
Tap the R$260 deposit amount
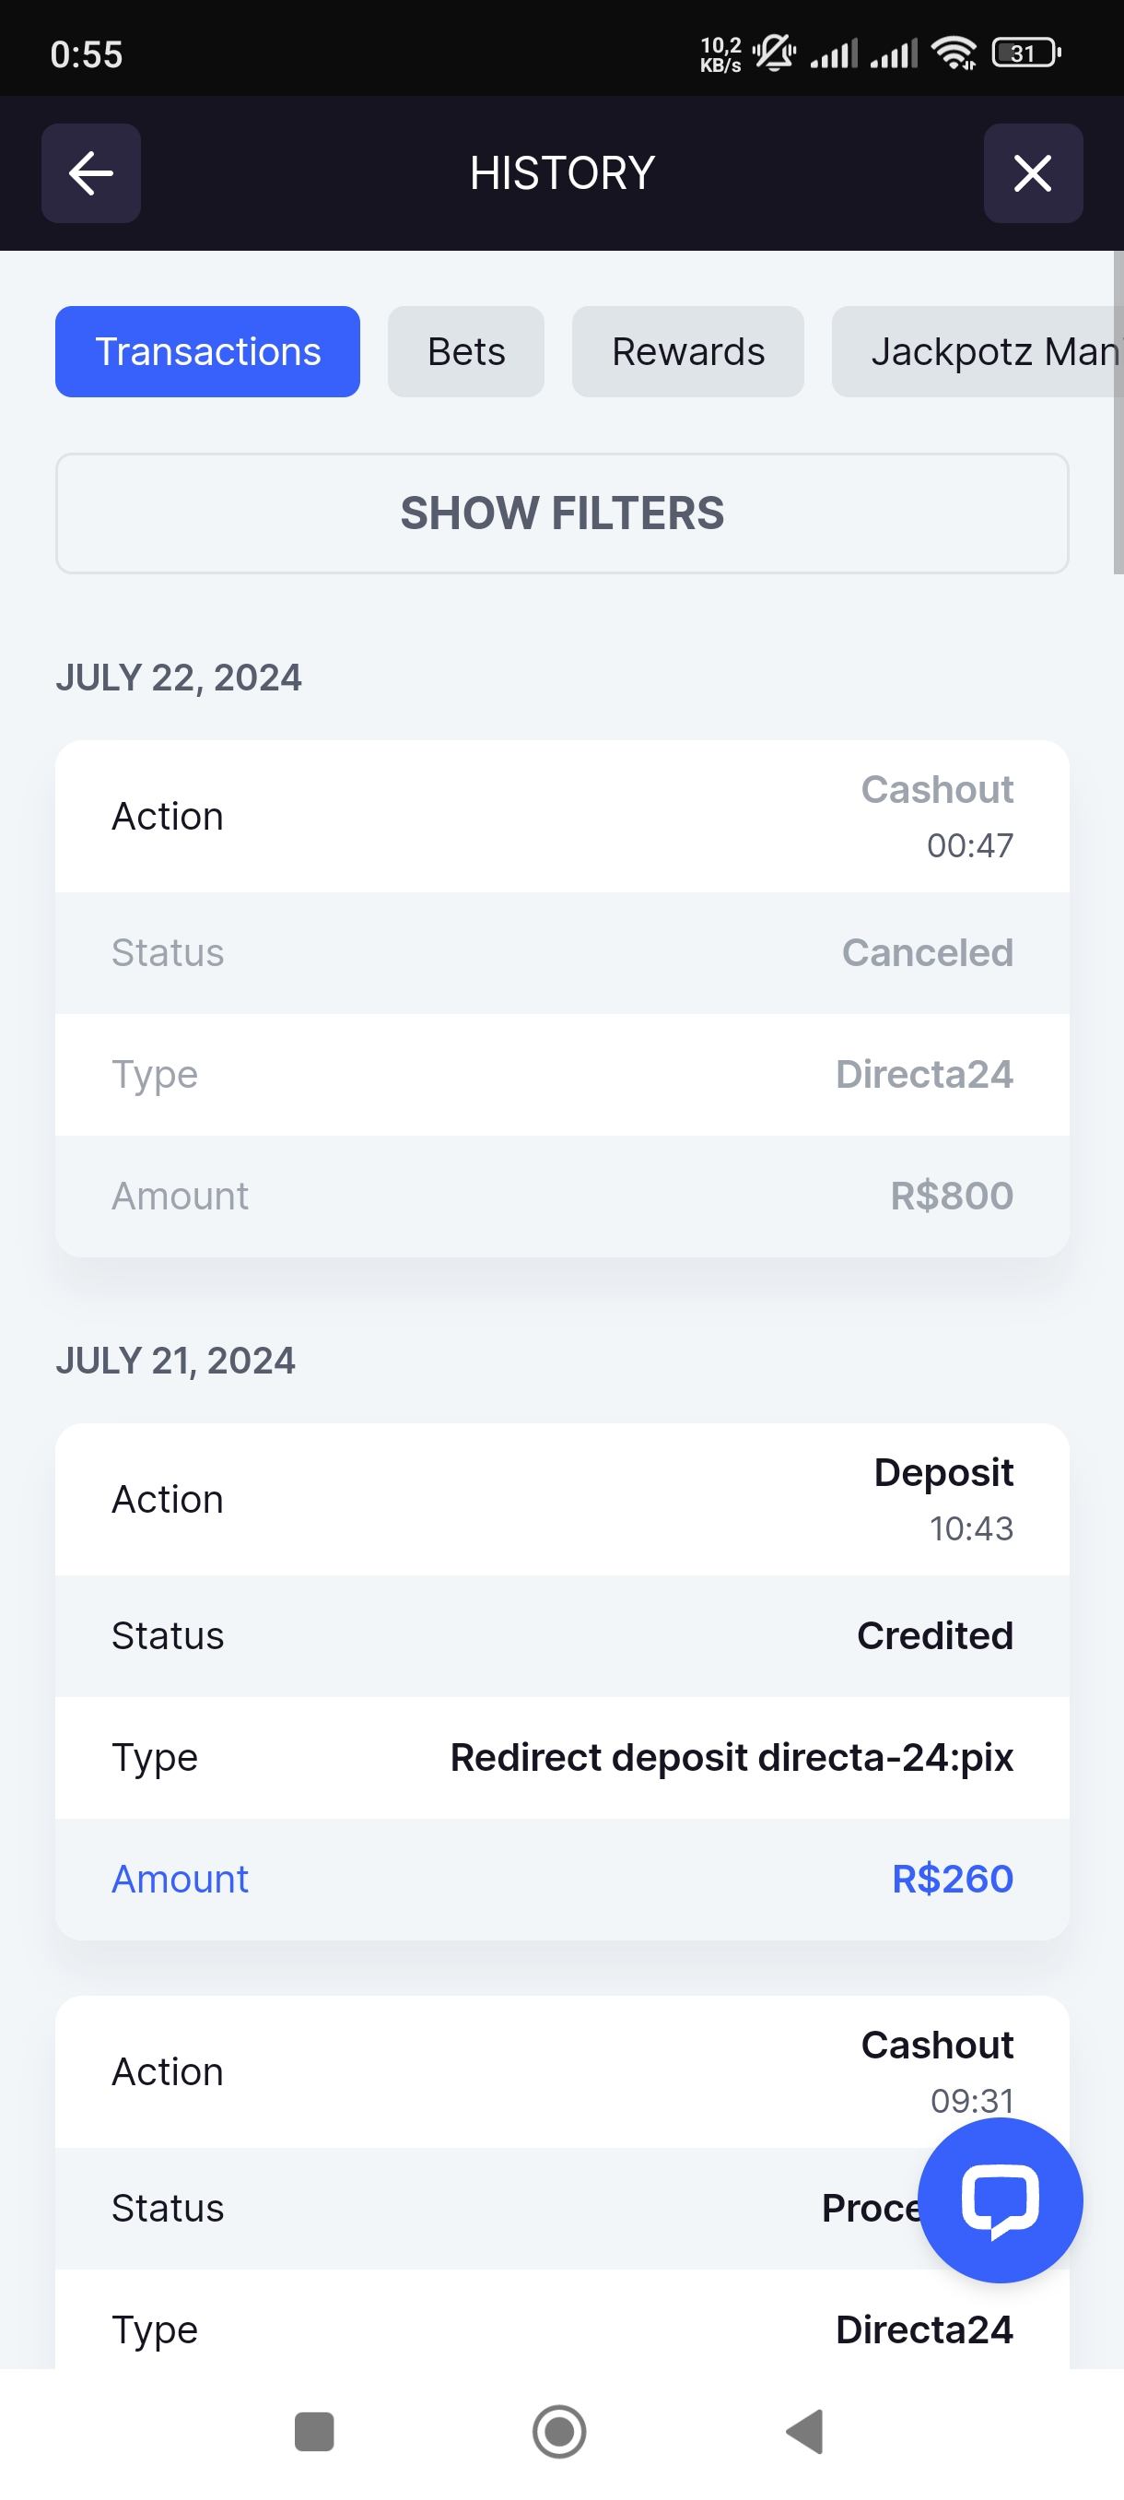click(x=952, y=1879)
